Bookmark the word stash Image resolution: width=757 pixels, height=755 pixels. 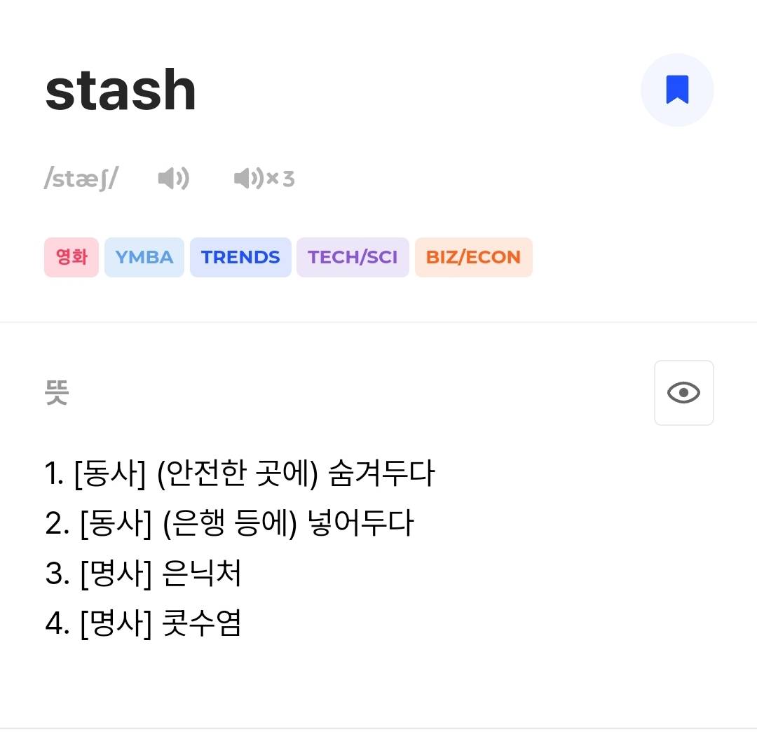[x=677, y=90]
